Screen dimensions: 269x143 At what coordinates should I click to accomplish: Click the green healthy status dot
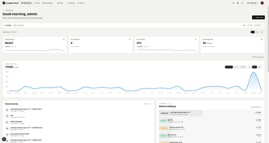(x=5, y=25)
